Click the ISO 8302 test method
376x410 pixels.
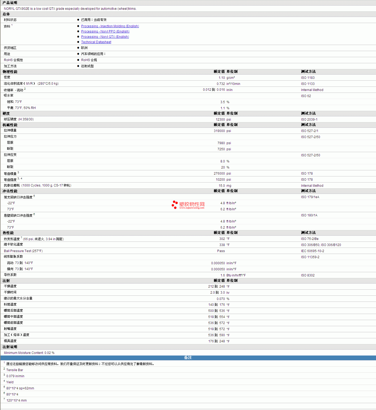click(x=308, y=275)
